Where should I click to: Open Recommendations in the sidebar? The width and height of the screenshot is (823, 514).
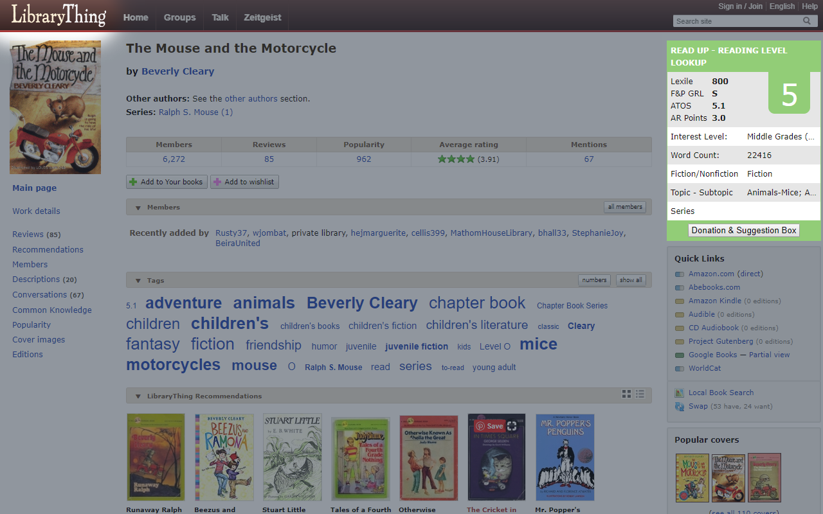coord(48,250)
